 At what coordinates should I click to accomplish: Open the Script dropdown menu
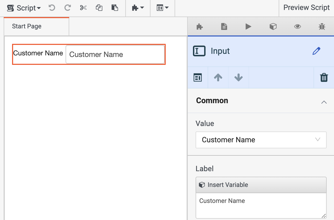coord(24,8)
